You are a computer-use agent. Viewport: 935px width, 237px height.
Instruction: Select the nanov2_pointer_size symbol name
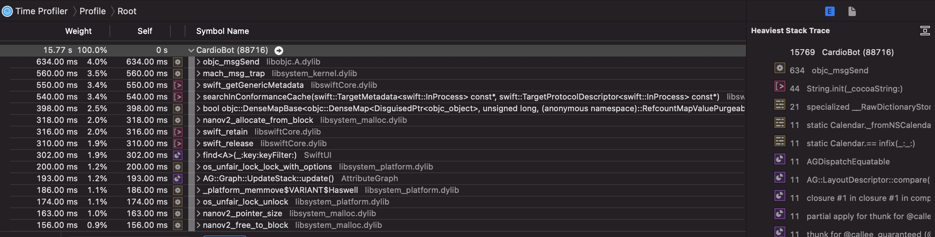243,214
